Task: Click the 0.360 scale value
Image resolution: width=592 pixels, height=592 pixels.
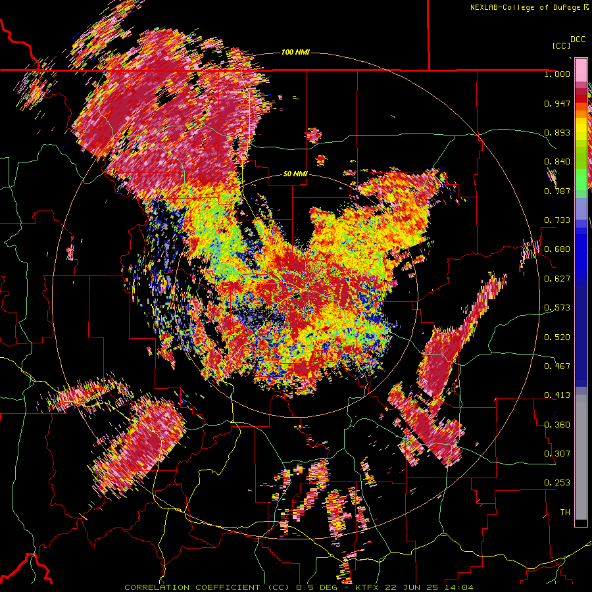Action: (557, 425)
